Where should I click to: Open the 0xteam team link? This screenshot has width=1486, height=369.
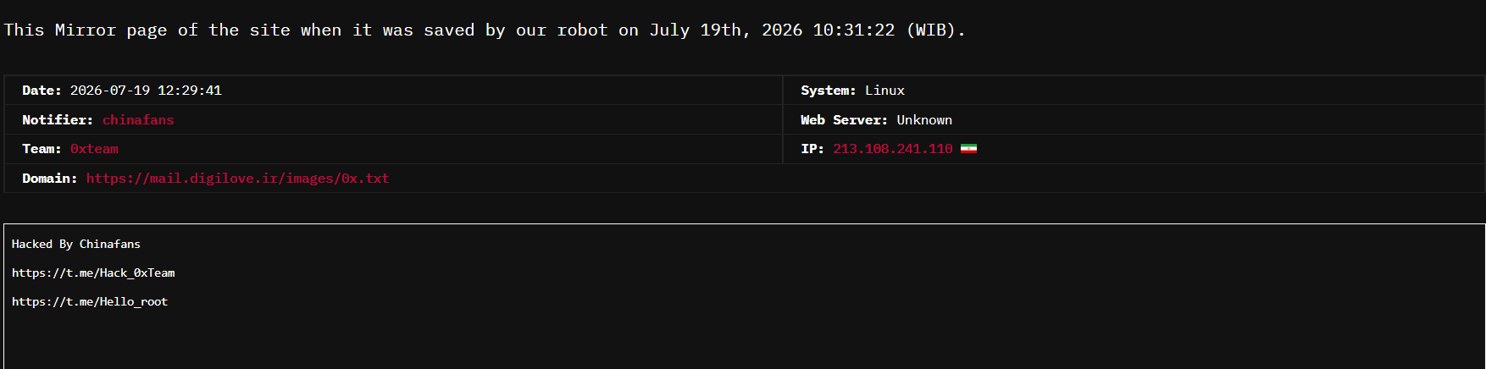coord(94,149)
